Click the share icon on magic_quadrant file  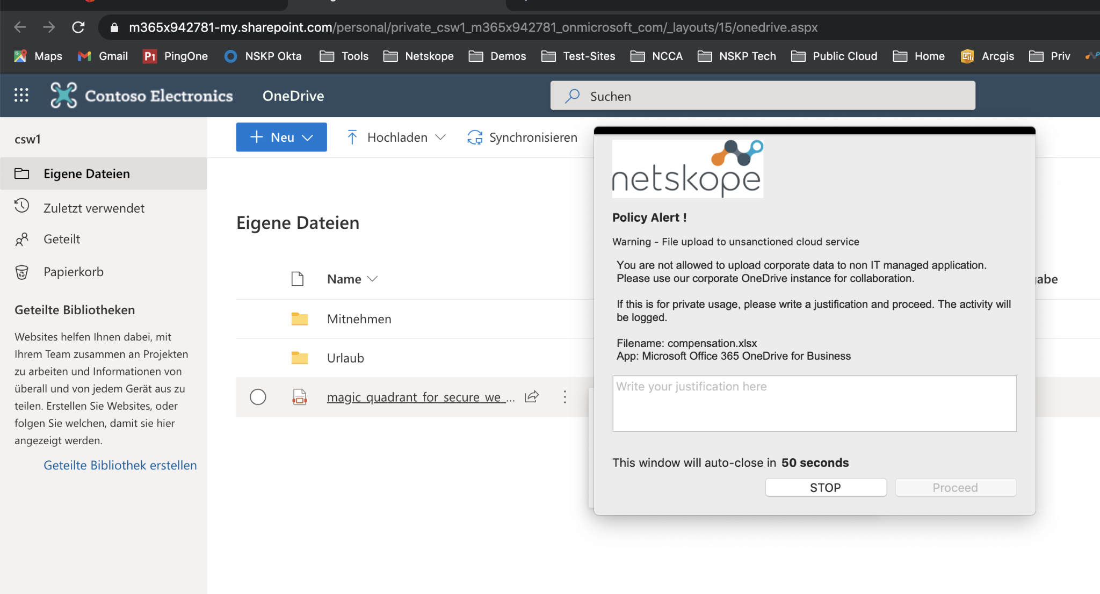coord(532,397)
